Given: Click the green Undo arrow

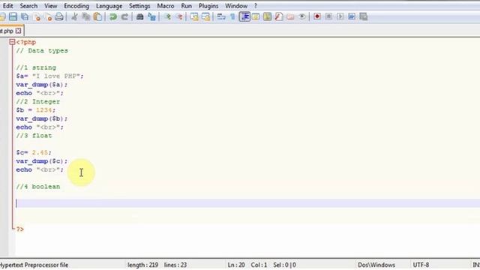Looking at the screenshot, I should tap(113, 16).
